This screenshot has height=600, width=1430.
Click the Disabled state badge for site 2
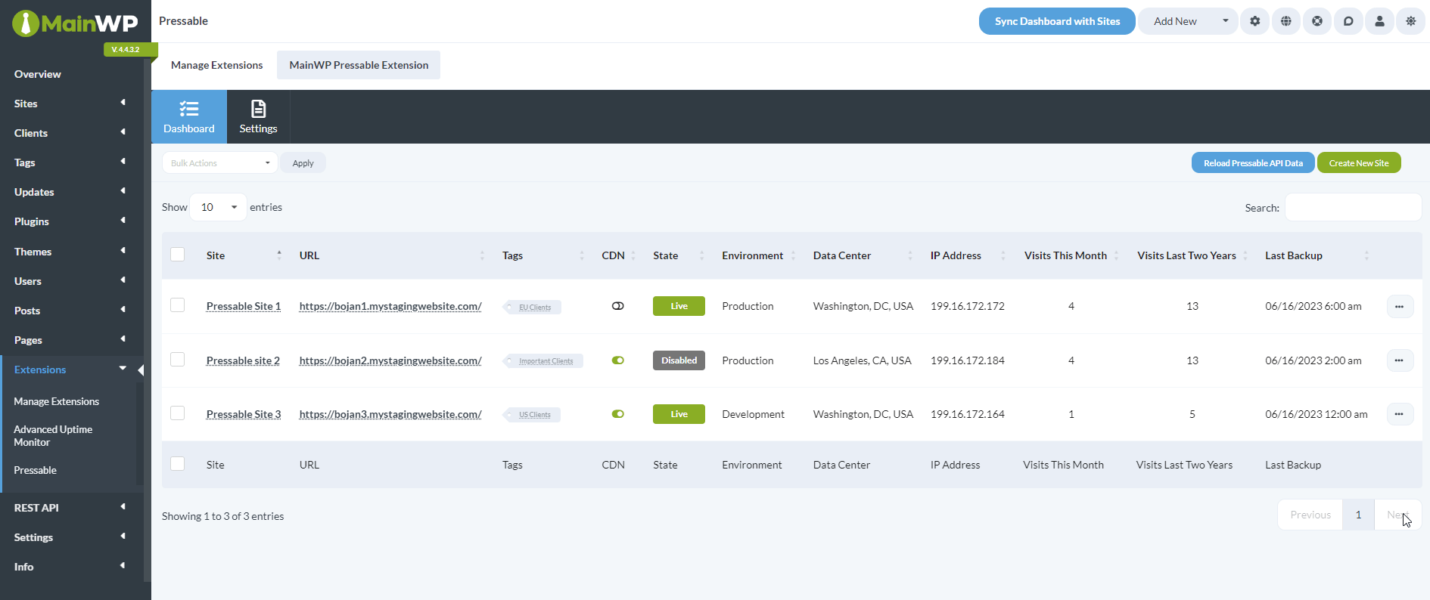click(679, 360)
